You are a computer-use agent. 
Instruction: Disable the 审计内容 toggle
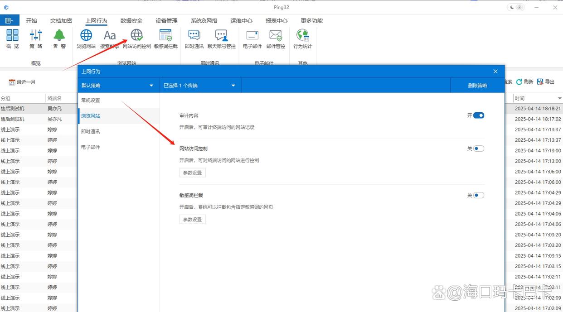tap(479, 115)
